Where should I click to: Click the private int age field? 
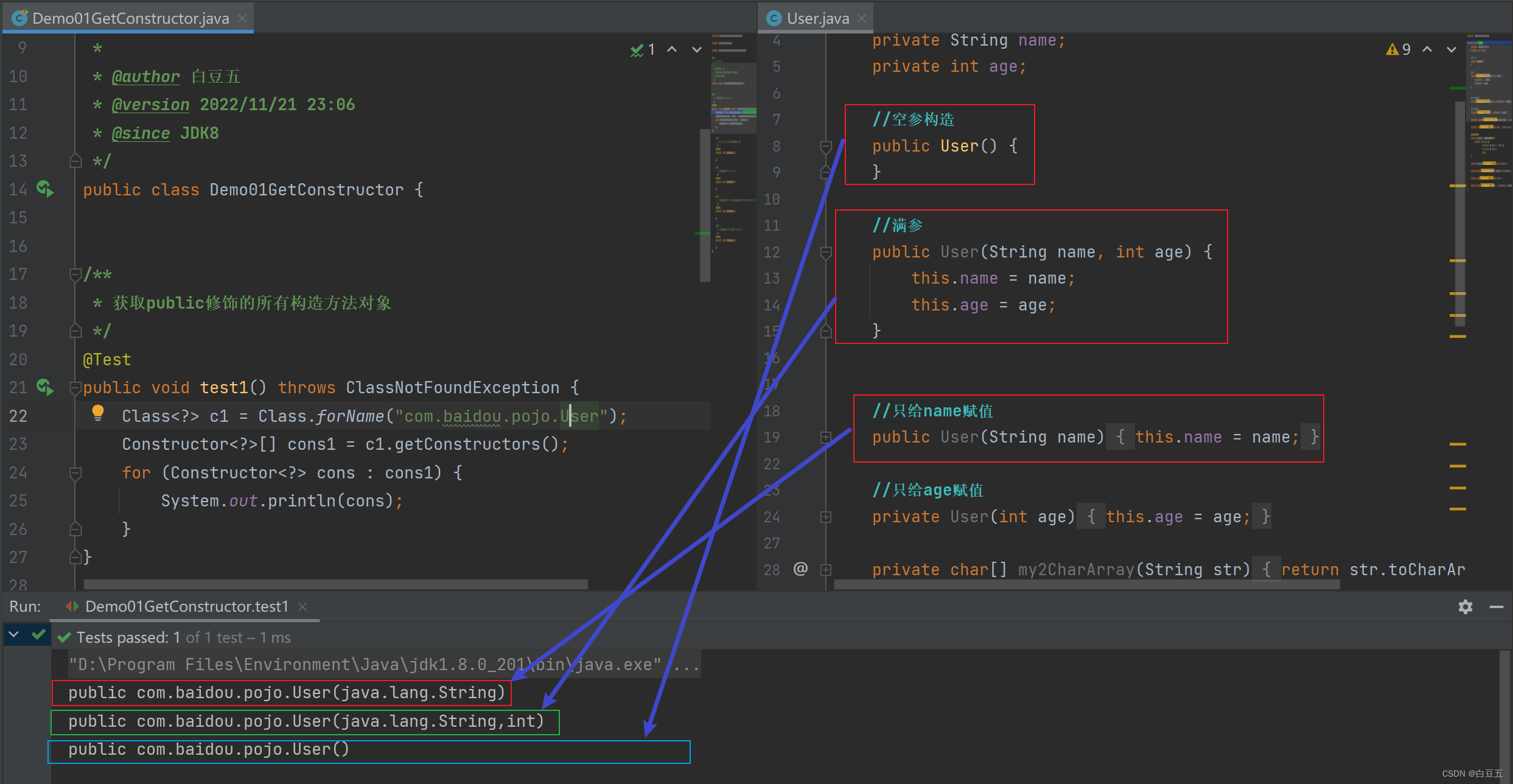(x=949, y=66)
